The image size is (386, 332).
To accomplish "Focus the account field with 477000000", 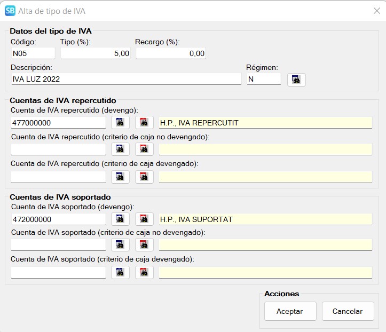I will 58,123.
